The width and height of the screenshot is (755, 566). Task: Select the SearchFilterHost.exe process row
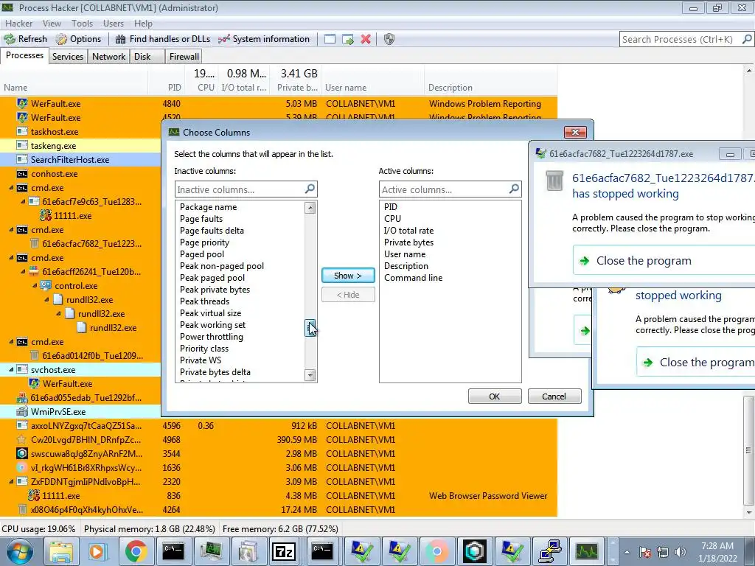(80, 159)
